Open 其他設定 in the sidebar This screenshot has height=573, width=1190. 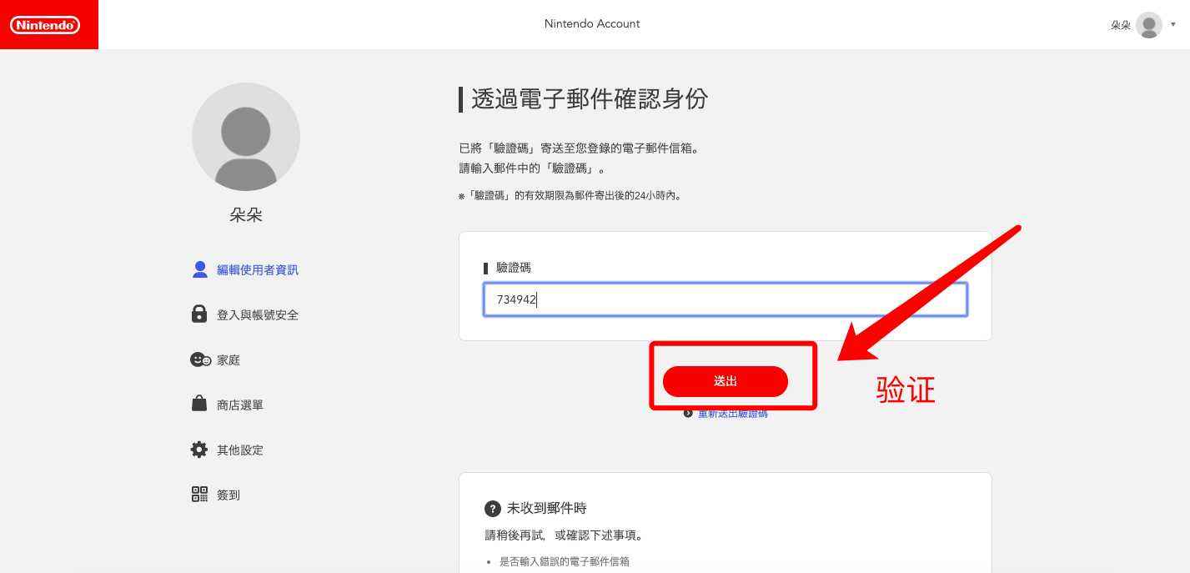[x=240, y=450]
